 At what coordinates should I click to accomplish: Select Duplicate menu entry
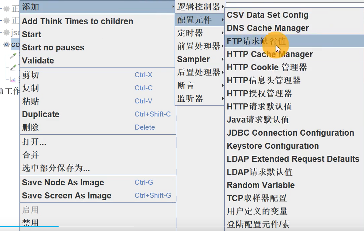[40, 114]
